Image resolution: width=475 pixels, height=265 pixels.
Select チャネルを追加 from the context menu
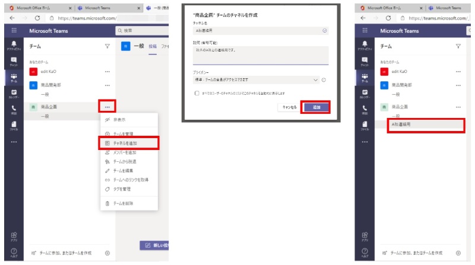(128, 143)
